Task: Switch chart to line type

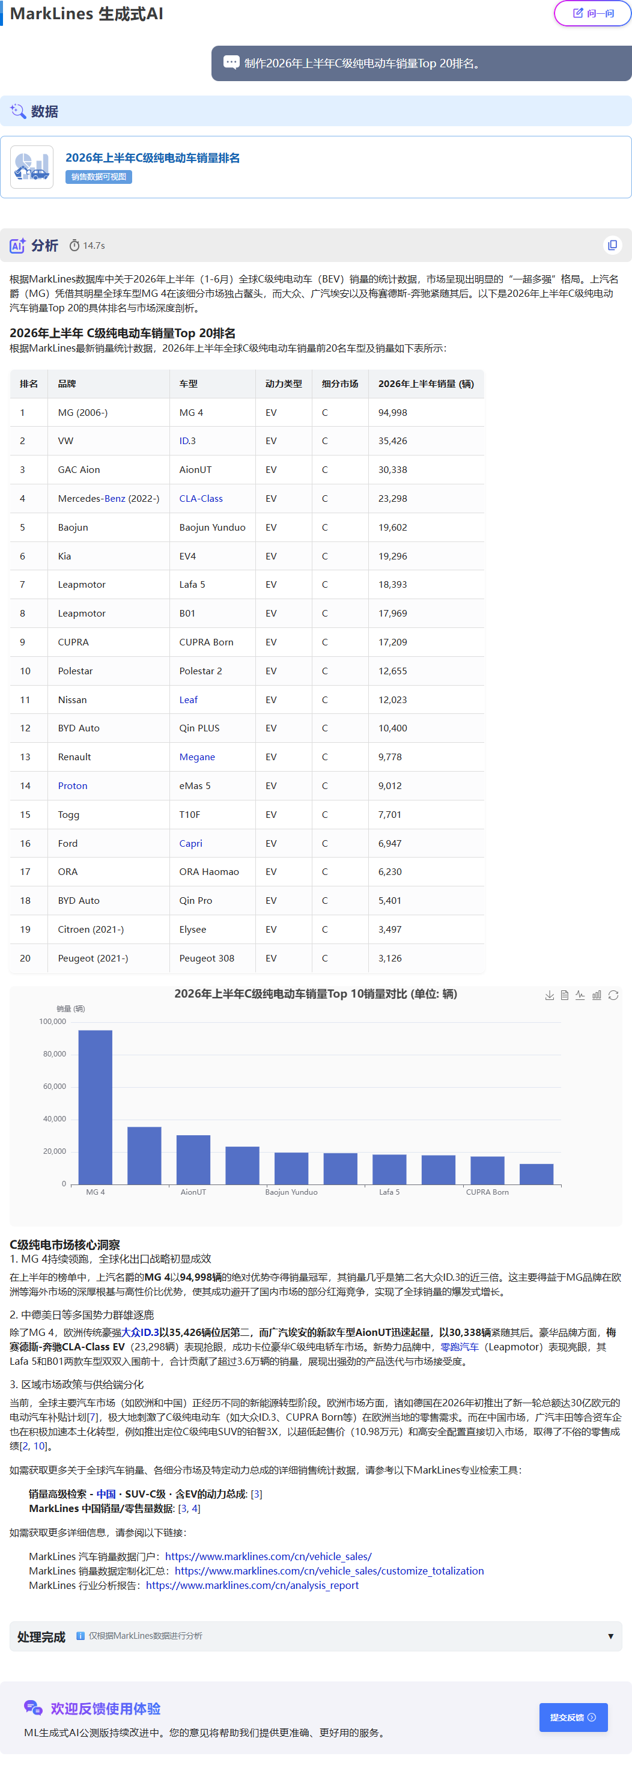Action: tap(580, 995)
